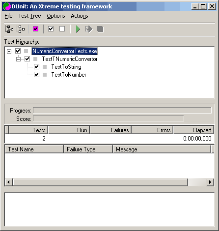The height and width of the screenshot is (231, 219).
Task: Run tests with the green play icon
Action: pyautogui.click(x=78, y=29)
